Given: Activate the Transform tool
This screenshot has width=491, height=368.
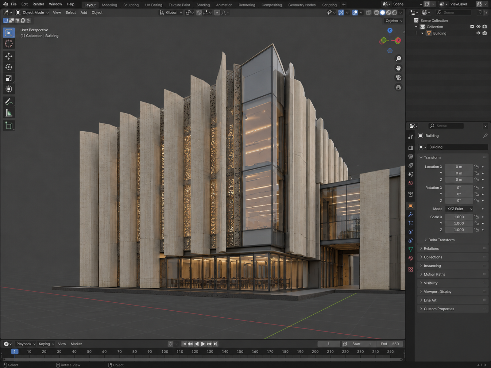Looking at the screenshot, I should (9, 89).
